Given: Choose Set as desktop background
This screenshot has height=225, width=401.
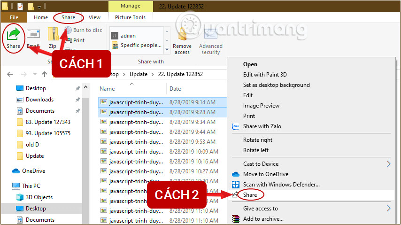Looking at the screenshot, I should 276,85.
